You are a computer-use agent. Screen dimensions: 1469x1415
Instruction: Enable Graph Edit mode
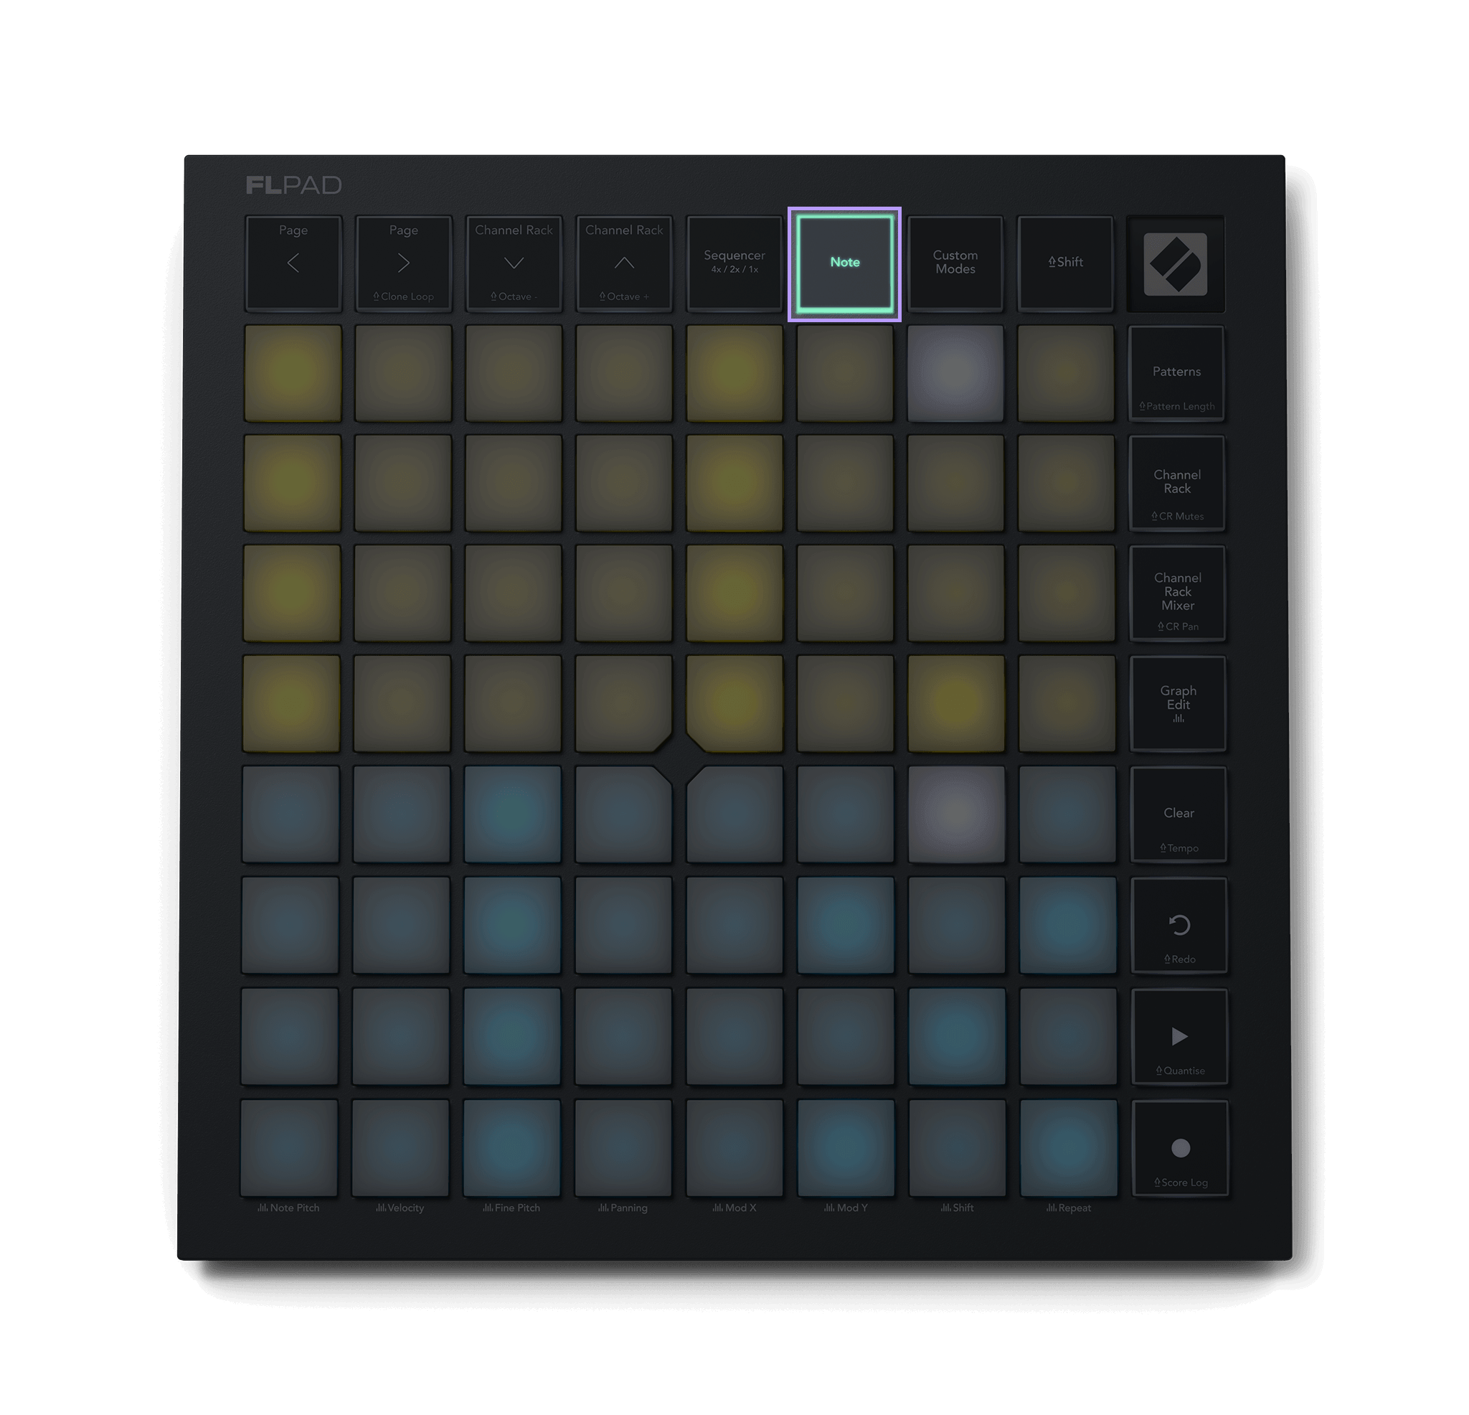click(1178, 704)
